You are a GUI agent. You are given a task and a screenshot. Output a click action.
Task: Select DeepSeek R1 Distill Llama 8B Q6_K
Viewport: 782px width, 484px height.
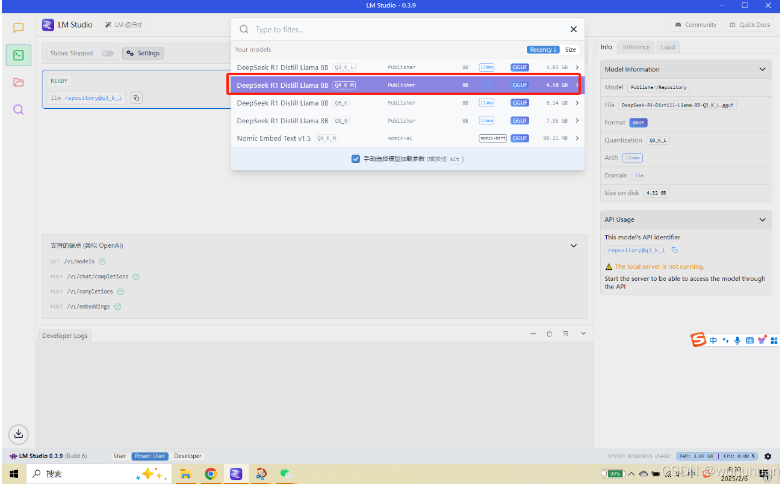point(408,103)
